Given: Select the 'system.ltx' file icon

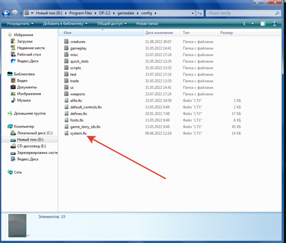Looking at the screenshot, I should pyautogui.click(x=66, y=133).
